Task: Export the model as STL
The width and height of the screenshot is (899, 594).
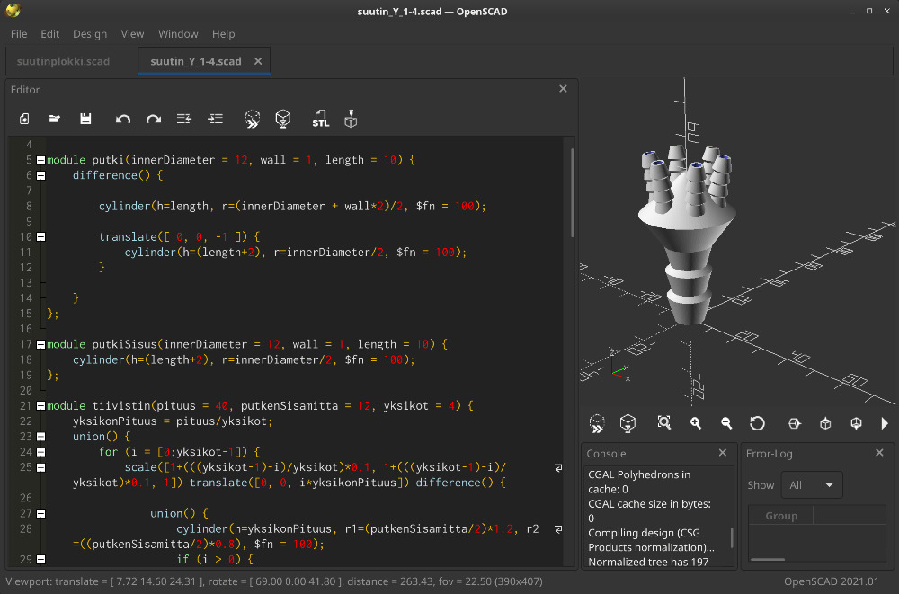Action: pyautogui.click(x=320, y=118)
